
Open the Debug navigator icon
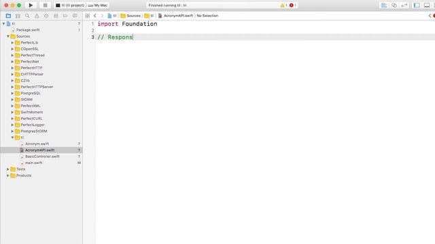[x=56, y=16]
